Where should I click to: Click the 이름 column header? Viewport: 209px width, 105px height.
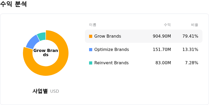[x=93, y=25]
